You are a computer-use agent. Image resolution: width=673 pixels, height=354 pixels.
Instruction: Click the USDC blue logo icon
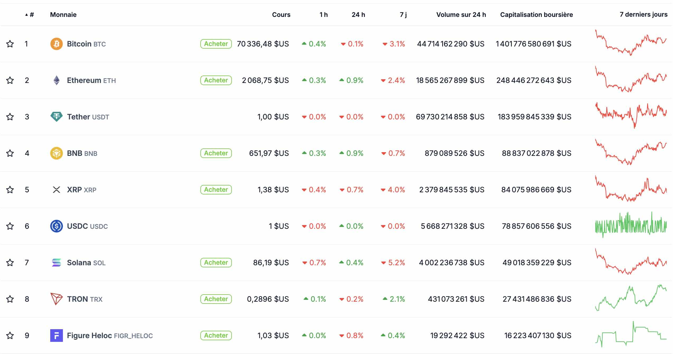point(56,226)
